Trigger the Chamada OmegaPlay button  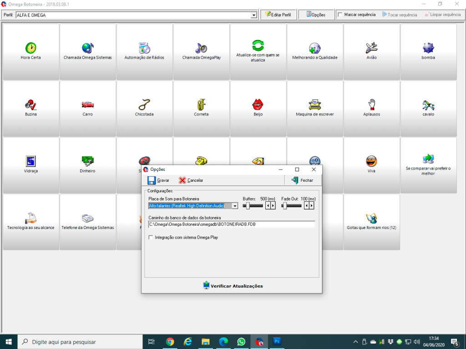(x=201, y=52)
